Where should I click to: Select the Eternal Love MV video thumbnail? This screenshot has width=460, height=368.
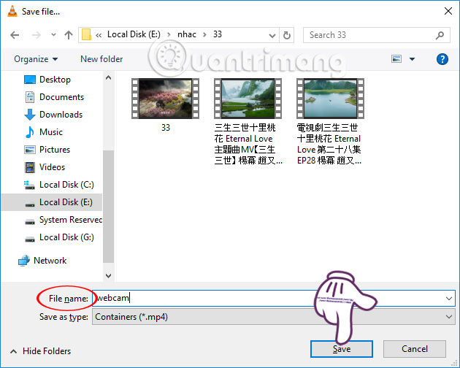(x=248, y=99)
